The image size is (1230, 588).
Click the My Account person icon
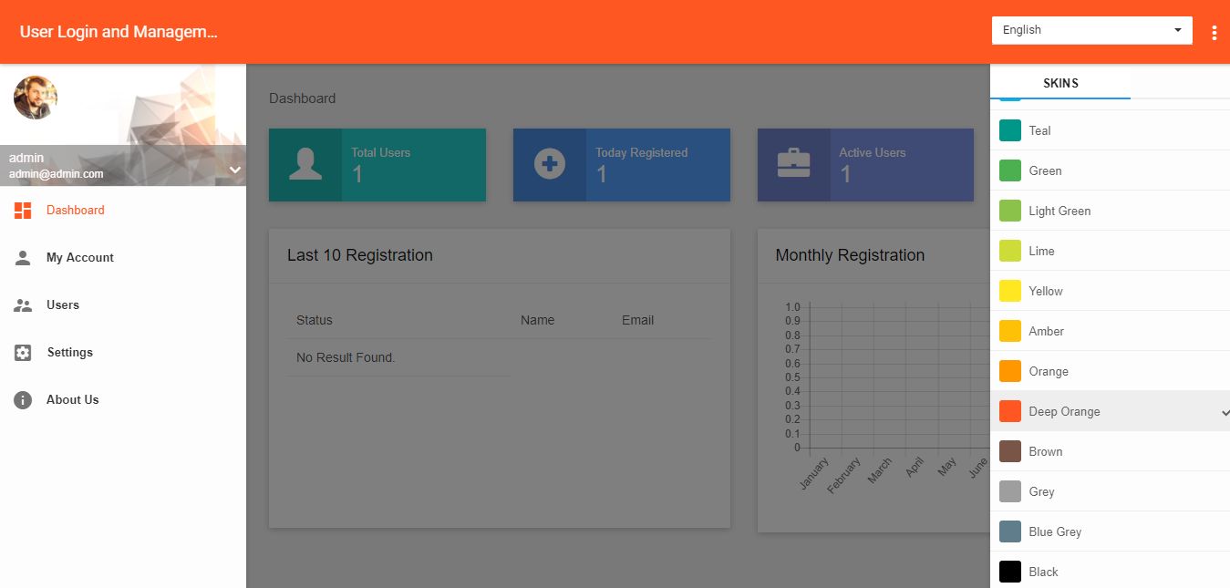(x=23, y=258)
